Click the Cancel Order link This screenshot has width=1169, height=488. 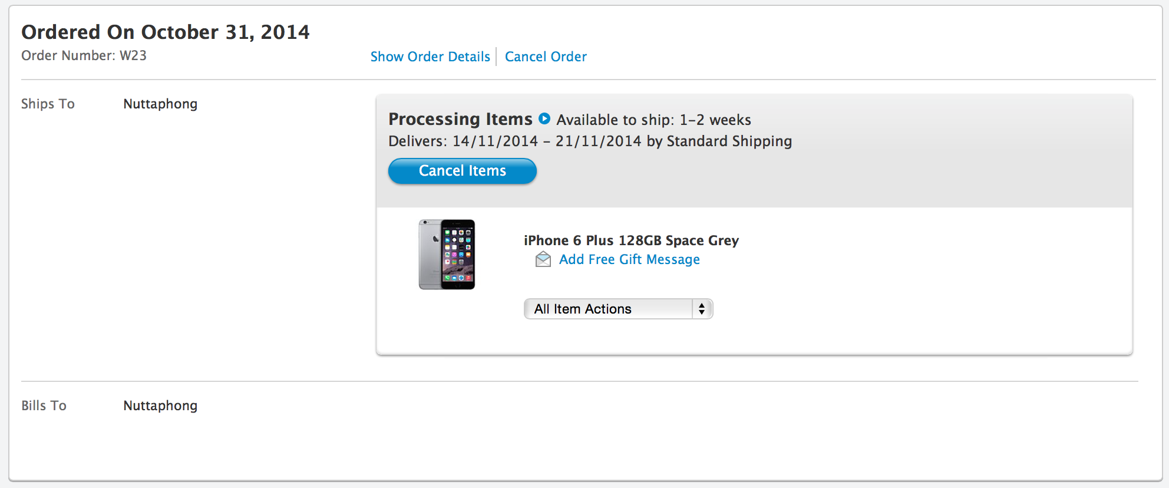coord(546,57)
